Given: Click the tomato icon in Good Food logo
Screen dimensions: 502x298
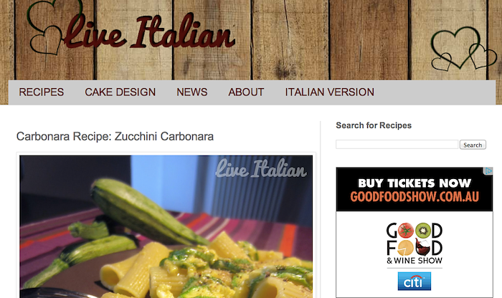Looking at the screenshot, I should point(406,230).
